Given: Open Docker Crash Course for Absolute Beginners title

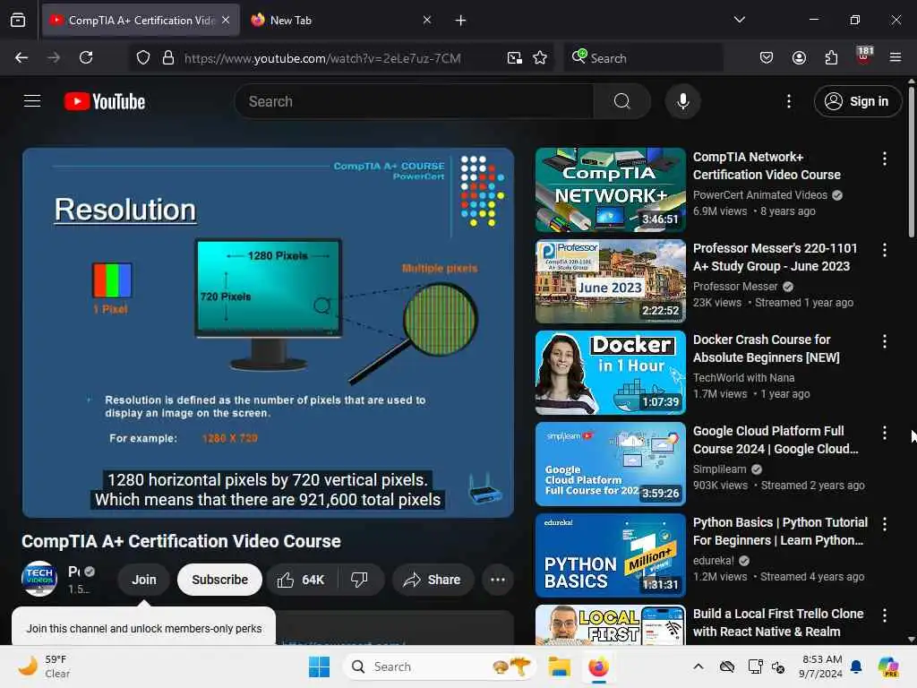Looking at the screenshot, I should 767,348.
